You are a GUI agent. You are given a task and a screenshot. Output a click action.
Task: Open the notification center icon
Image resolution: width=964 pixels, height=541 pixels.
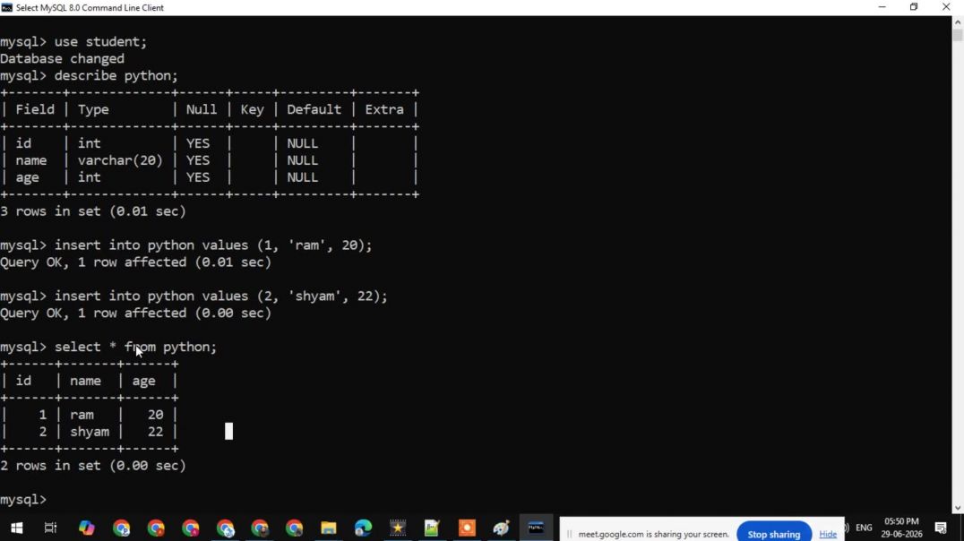click(x=941, y=528)
